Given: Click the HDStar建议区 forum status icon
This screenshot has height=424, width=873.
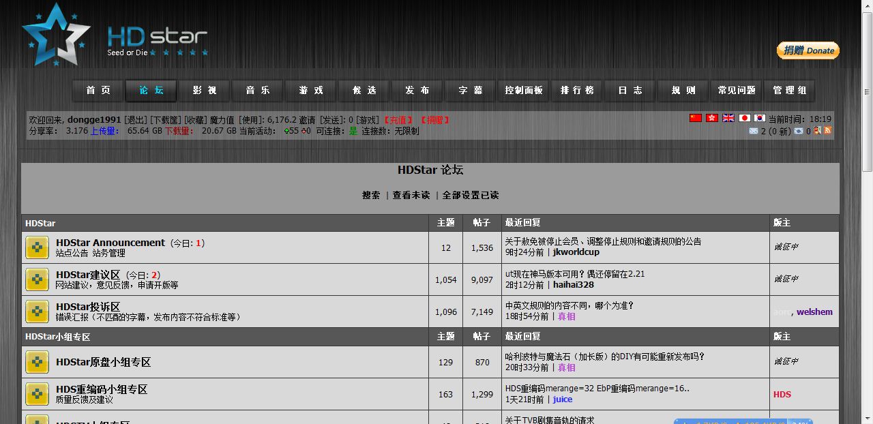Looking at the screenshot, I should coord(37,279).
